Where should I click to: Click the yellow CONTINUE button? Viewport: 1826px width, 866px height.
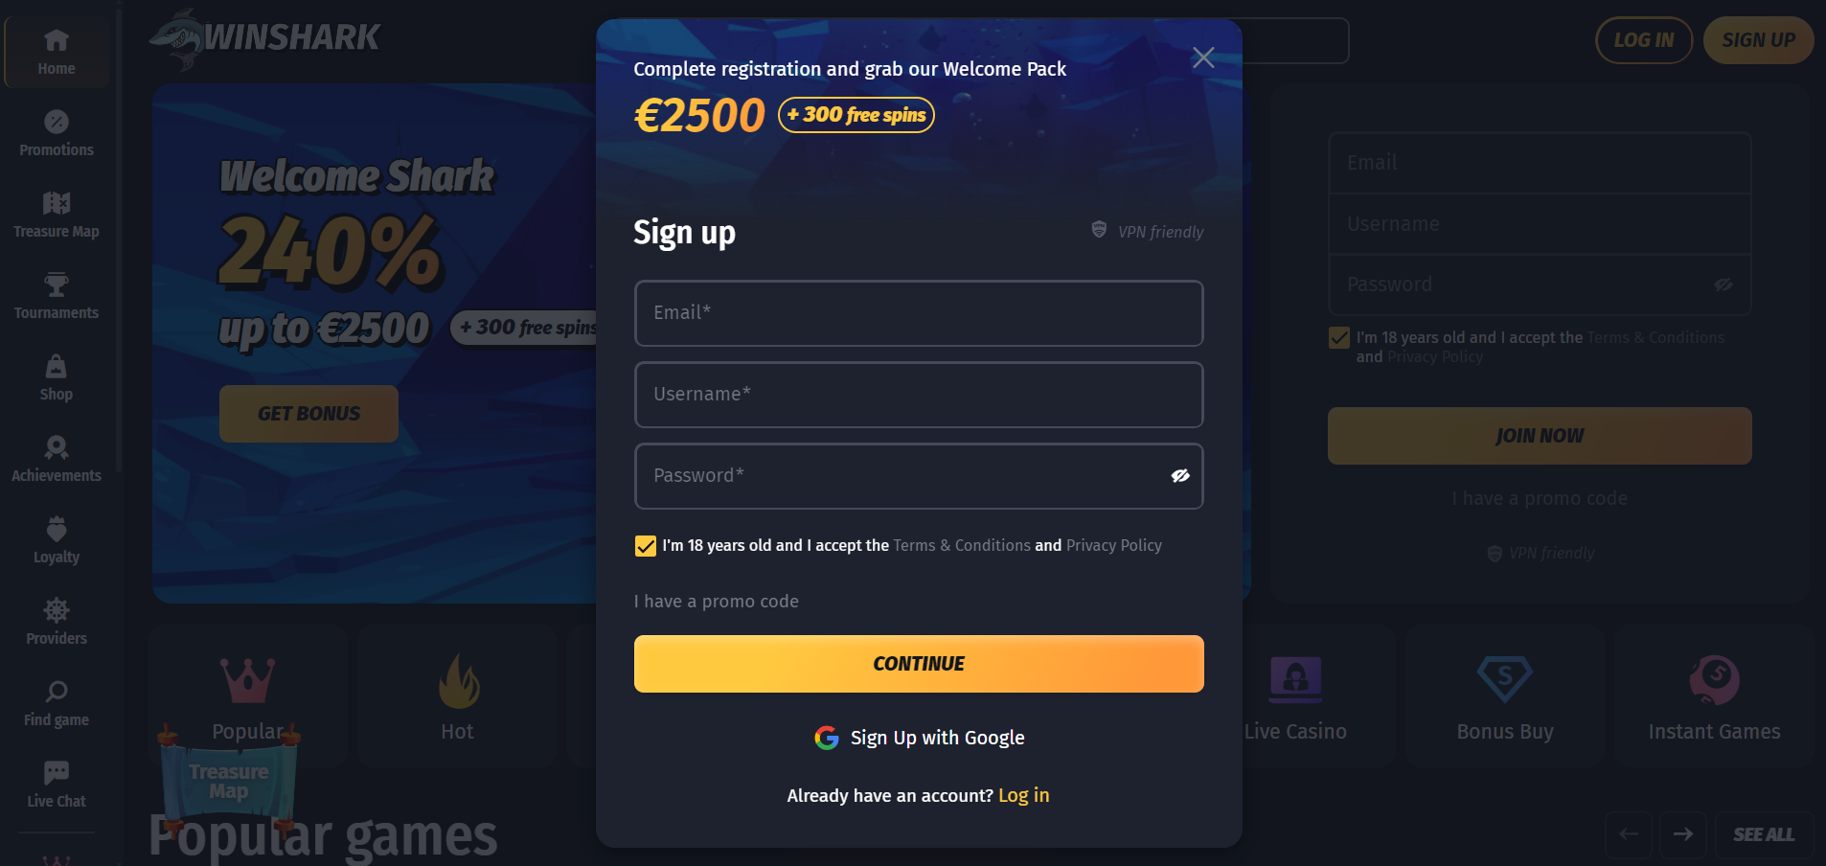[919, 664]
